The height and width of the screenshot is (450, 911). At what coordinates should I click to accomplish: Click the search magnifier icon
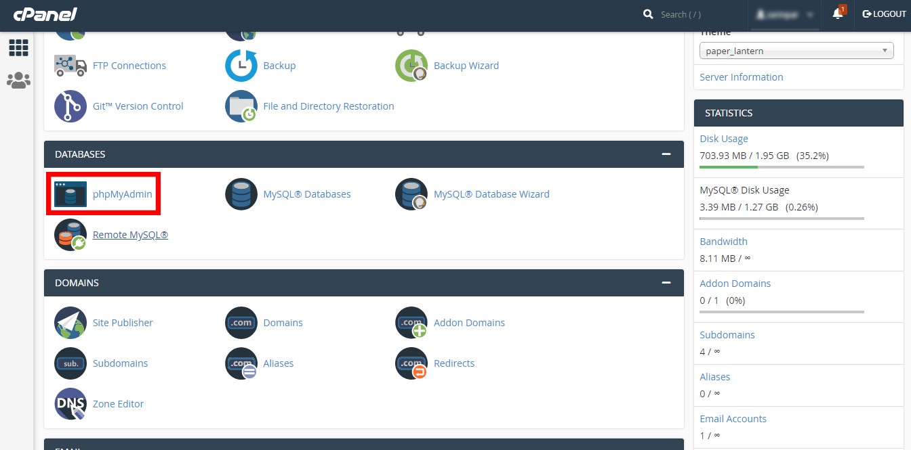click(649, 14)
